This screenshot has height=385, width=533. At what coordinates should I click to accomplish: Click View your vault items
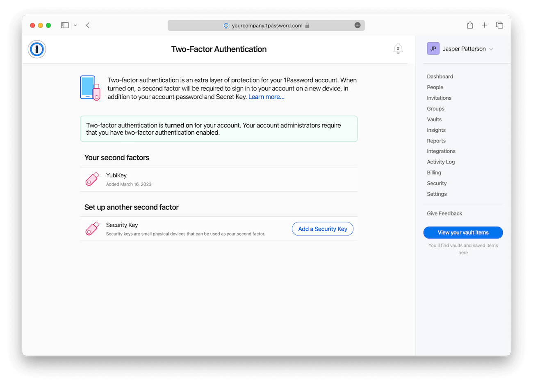pos(463,232)
